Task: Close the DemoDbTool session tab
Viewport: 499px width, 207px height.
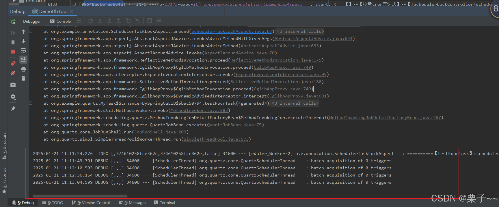Action: [x=72, y=11]
